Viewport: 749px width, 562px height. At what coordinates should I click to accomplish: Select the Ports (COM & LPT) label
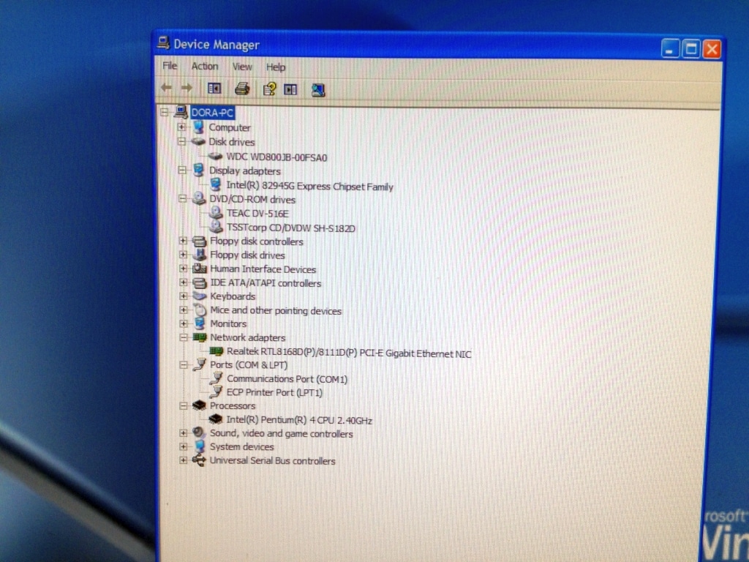(249, 365)
